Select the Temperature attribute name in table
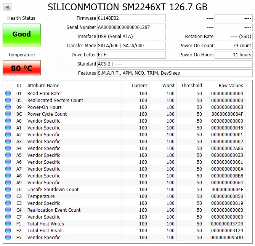The height and width of the screenshot is (246, 255). click(x=41, y=196)
